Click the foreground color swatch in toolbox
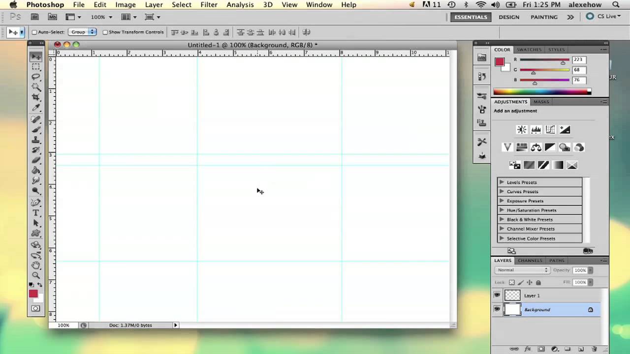 (x=33, y=294)
